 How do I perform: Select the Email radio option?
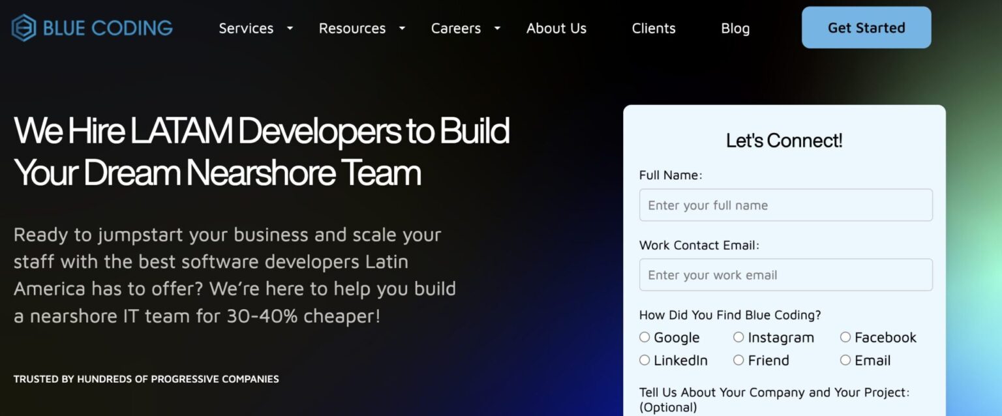[x=845, y=360]
